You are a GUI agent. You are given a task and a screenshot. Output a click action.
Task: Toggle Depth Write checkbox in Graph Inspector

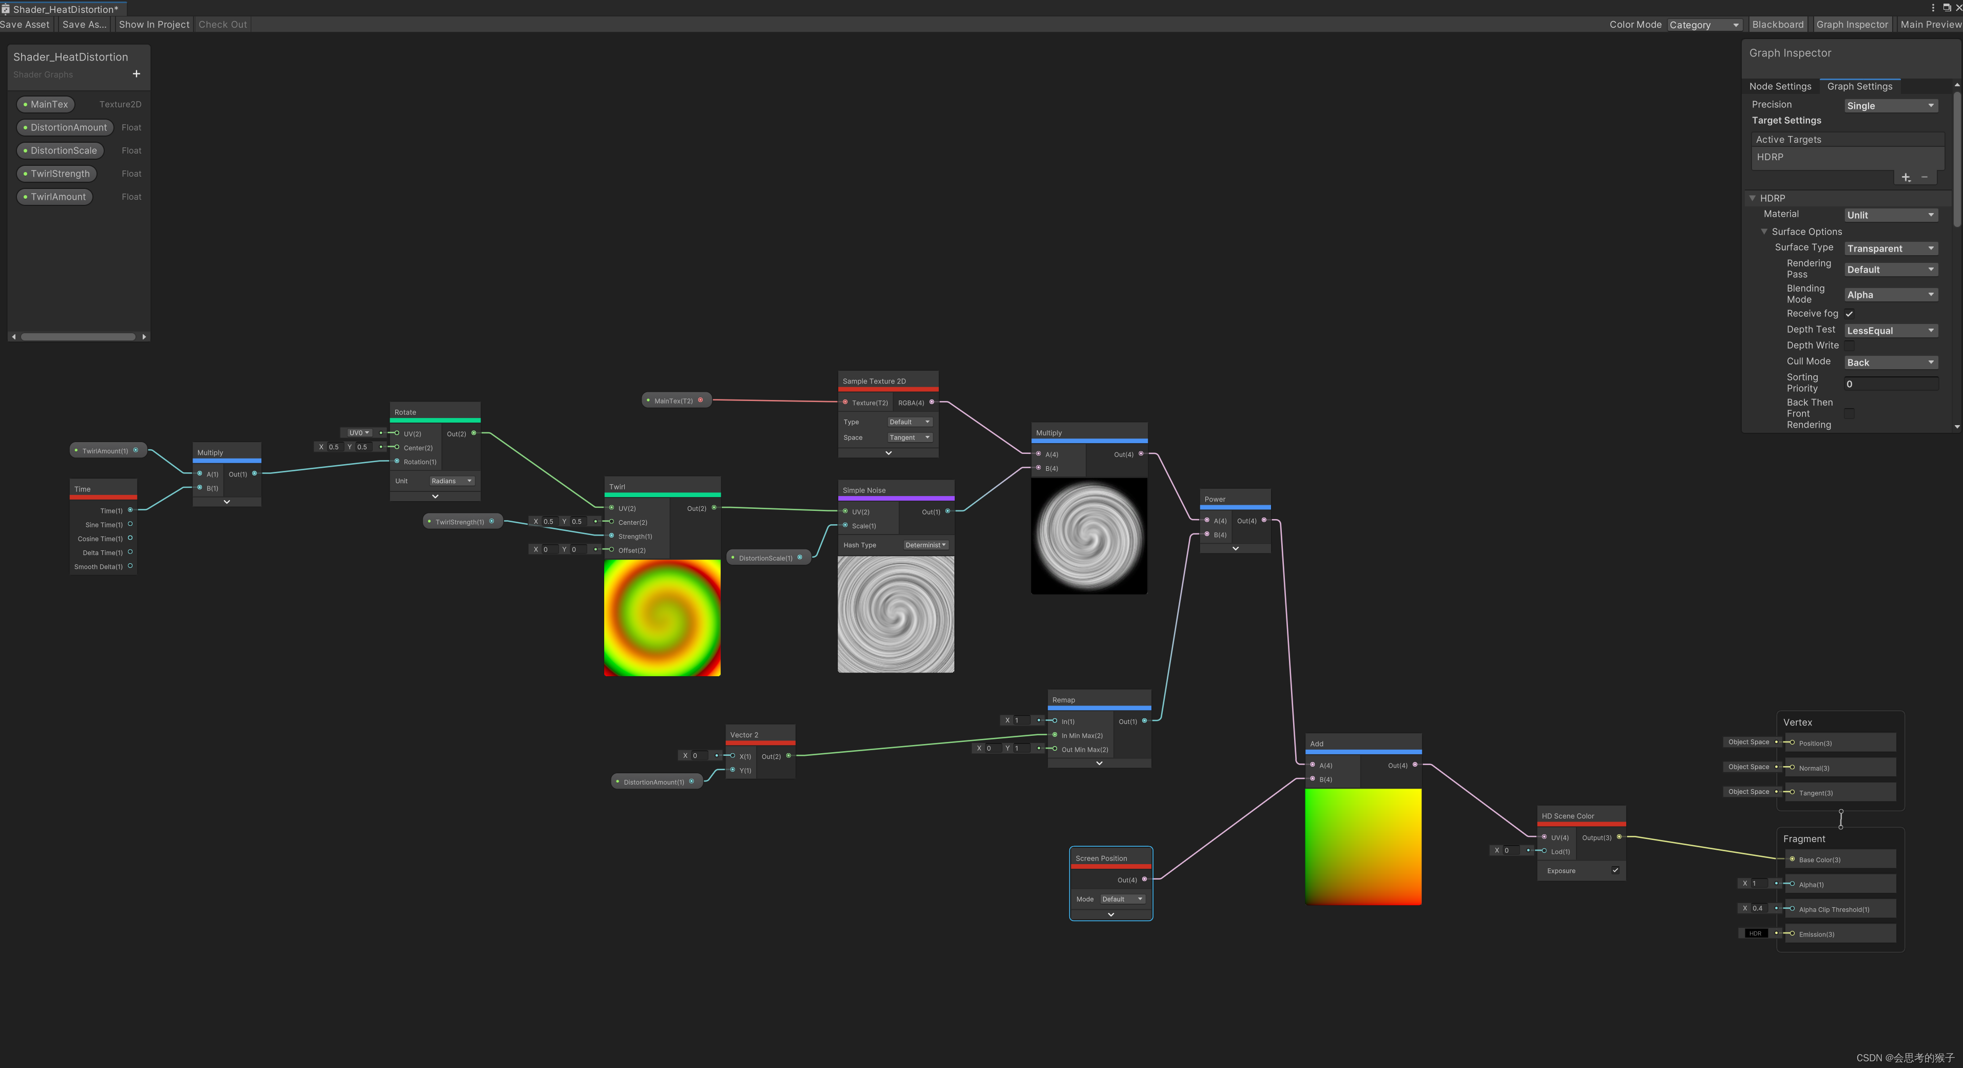tap(1849, 346)
